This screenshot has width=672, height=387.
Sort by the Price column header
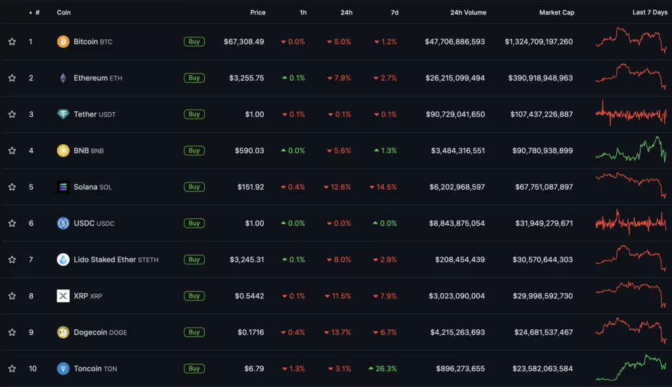click(x=257, y=12)
